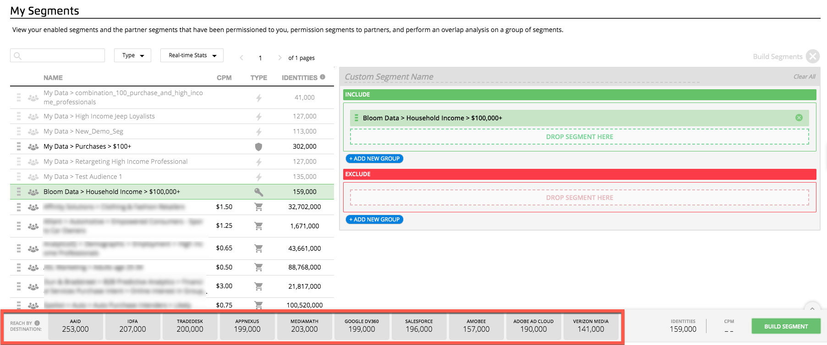Click Clear All link

(804, 77)
